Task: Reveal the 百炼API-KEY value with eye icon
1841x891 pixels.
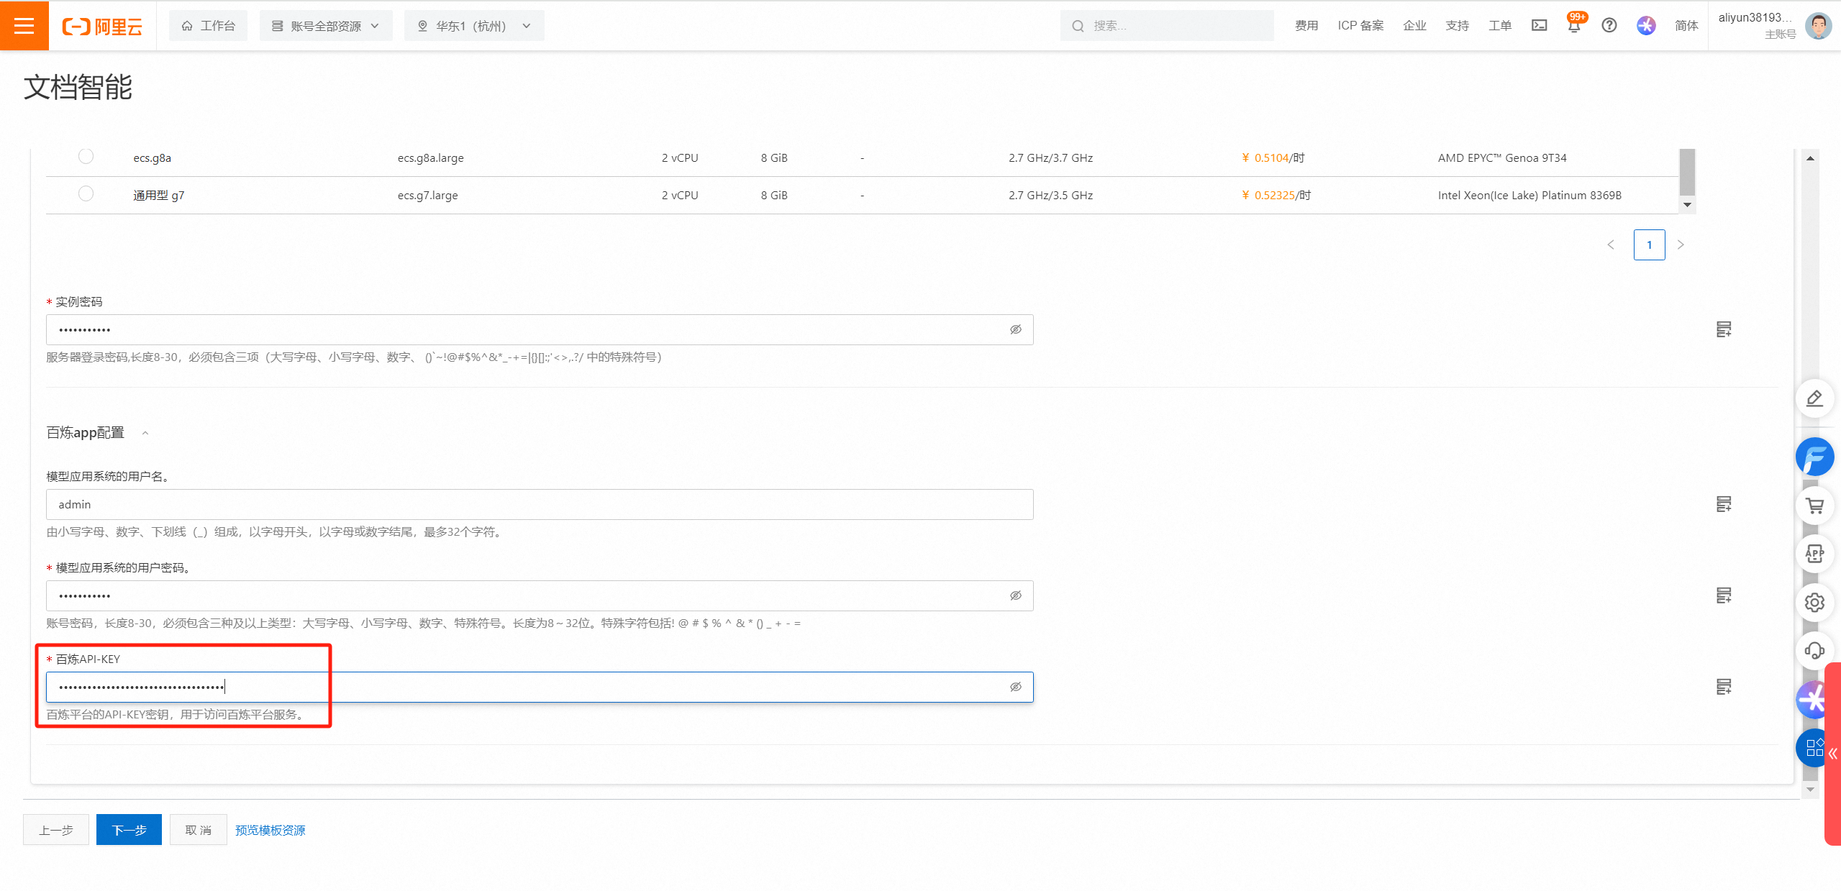Action: click(x=1016, y=687)
